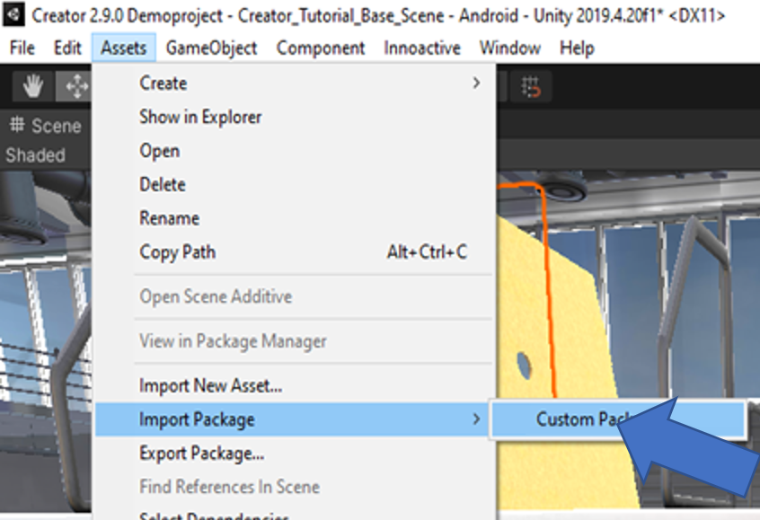Screen dimensions: 760x520
Task: Select Copy Path menu entry
Action: [x=178, y=252]
